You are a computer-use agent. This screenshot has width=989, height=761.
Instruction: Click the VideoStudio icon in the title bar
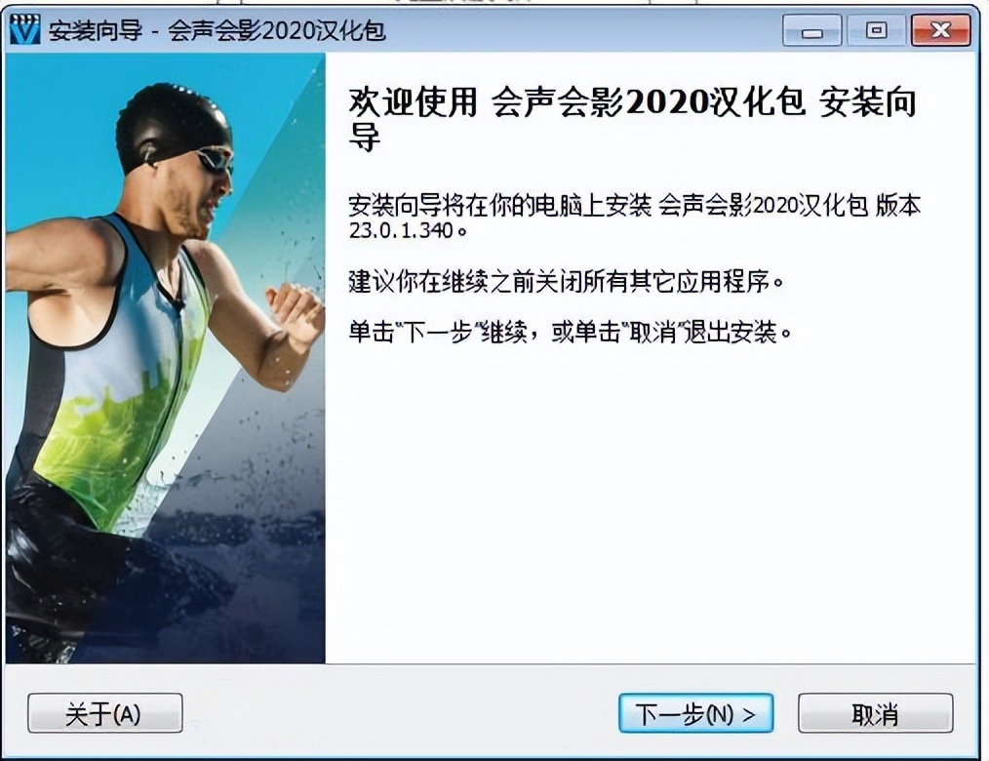coord(24,29)
